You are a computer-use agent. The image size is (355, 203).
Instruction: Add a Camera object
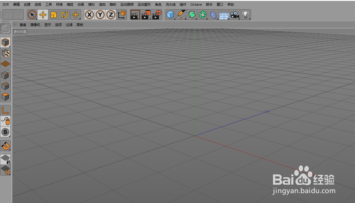235,15
